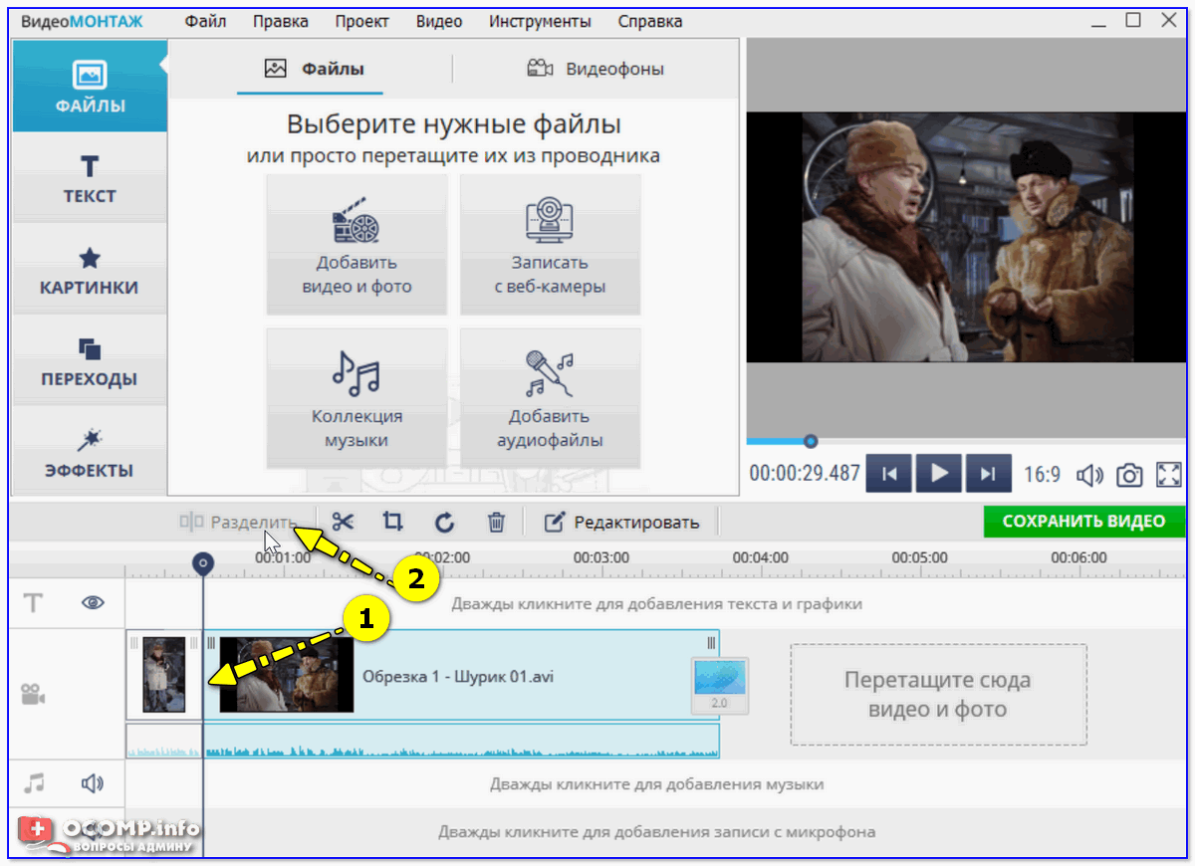The image size is (1195, 866).
Task: Click the scissors trim icon
Action: pyautogui.click(x=344, y=522)
